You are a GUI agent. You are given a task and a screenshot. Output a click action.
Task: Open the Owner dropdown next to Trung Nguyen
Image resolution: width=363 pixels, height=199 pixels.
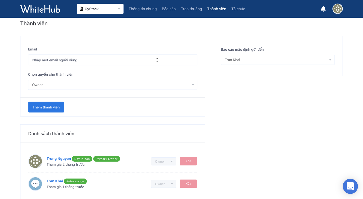[163, 161]
